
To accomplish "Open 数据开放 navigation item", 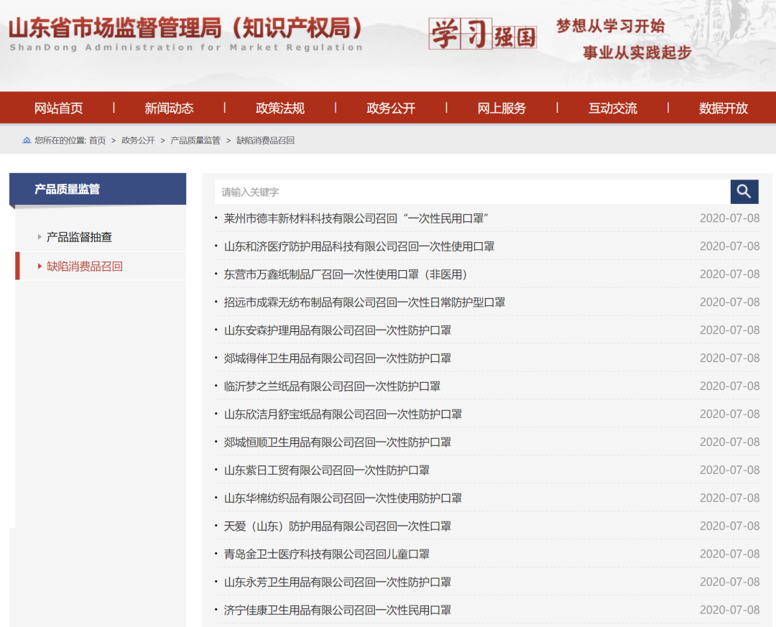I will 723,108.
